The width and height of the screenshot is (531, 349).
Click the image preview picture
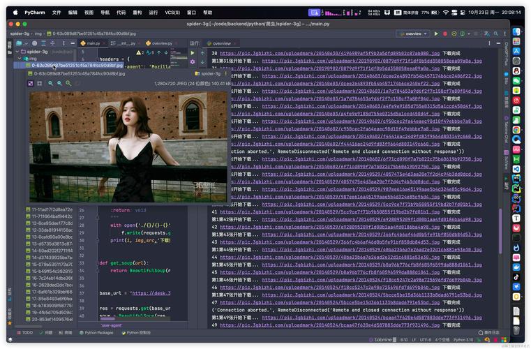click(128, 147)
